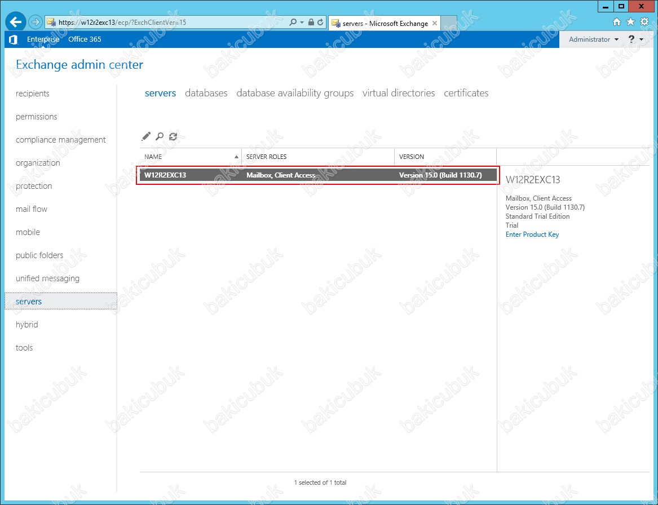Switch to the virtual directories tab
The width and height of the screenshot is (658, 505).
[399, 93]
